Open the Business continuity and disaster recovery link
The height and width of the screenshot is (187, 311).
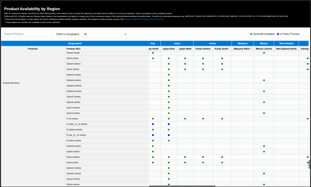pyautogui.click(x=144, y=19)
